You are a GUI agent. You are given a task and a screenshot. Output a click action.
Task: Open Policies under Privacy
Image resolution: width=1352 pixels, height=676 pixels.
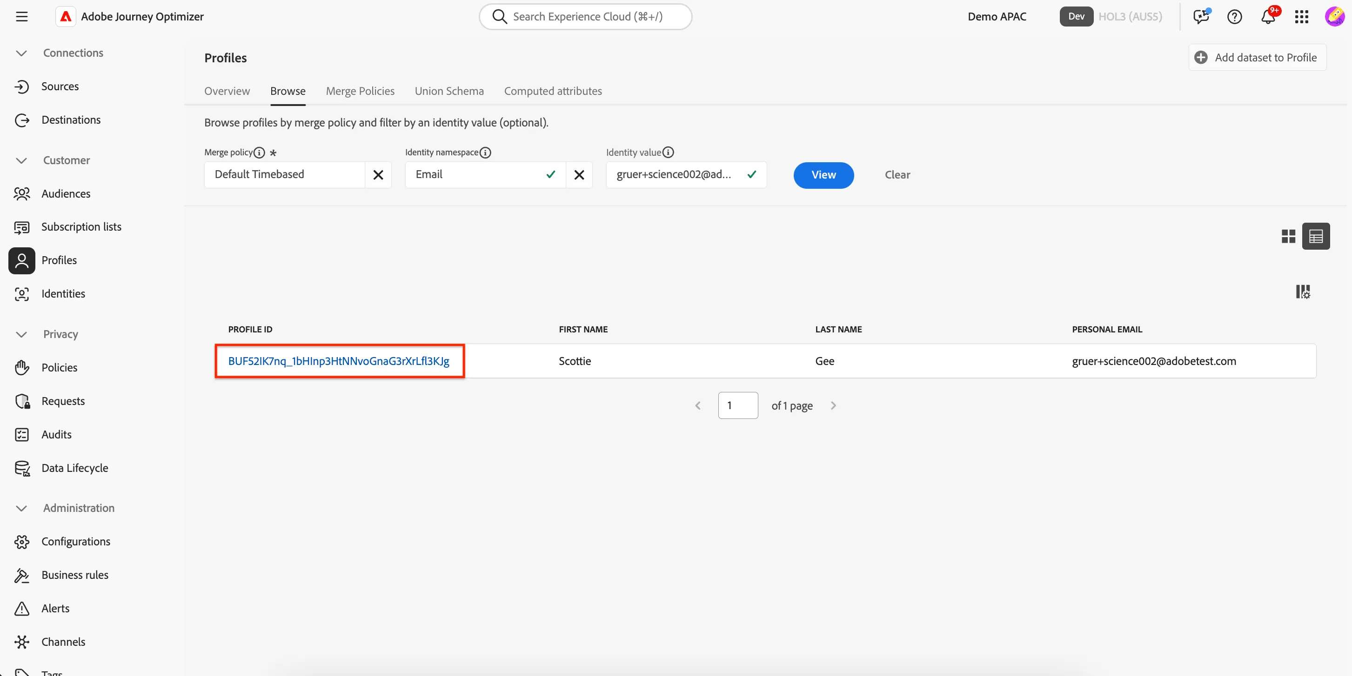pos(59,368)
